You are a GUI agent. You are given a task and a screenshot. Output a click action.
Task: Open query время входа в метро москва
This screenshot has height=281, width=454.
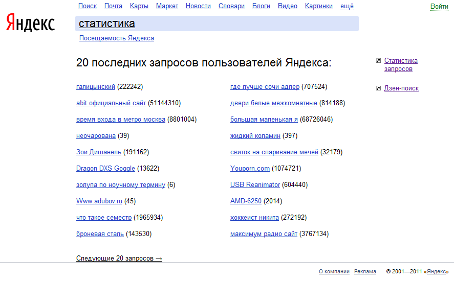point(121,120)
